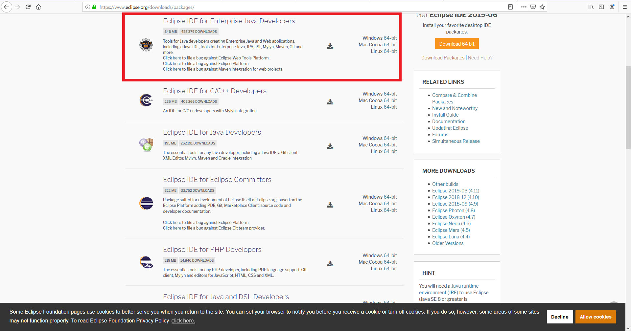Screen dimensions: 631x331
Task: Reload the page with the refresh icon
Action: [x=28, y=7]
